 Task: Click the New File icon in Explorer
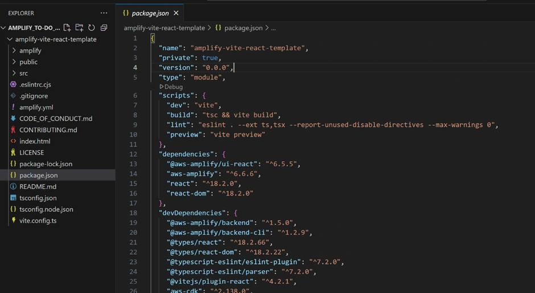(x=67, y=28)
